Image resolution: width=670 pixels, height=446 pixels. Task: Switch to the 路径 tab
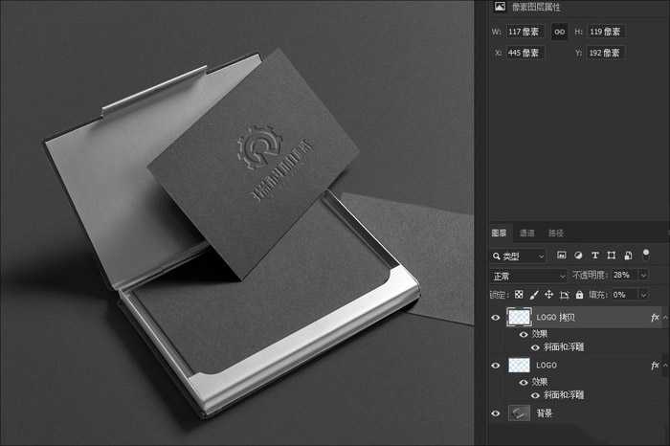tap(555, 233)
